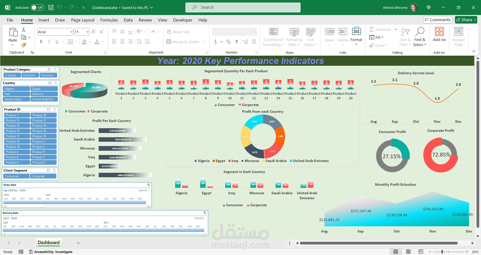Toggle the Morocco country filter
The image size is (481, 255).
(x=44, y=94)
